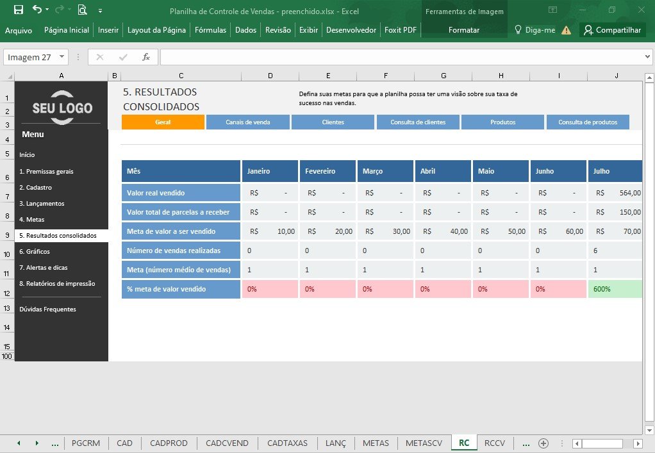The height and width of the screenshot is (453, 655).
Task: Click the Print Preview icon in title bar
Action: pyautogui.click(x=82, y=10)
